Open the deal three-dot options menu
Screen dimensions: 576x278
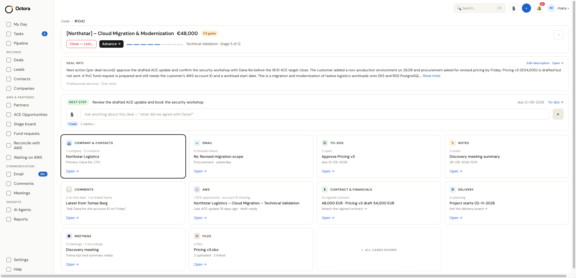(559, 35)
